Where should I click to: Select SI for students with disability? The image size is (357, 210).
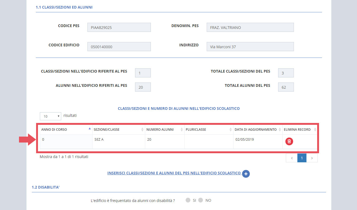tap(188, 200)
